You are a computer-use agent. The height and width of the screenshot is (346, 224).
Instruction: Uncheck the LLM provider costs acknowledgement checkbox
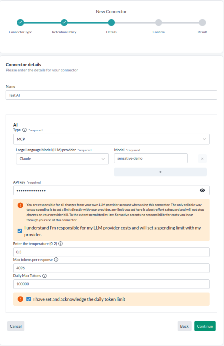click(x=20, y=231)
